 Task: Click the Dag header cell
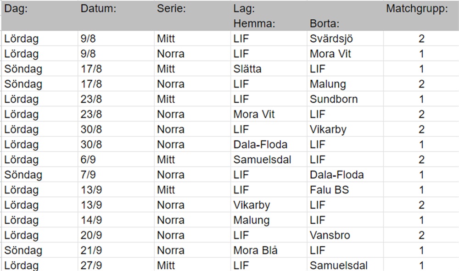tap(39, 8)
